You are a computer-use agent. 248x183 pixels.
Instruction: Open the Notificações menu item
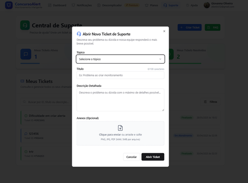(x=82, y=5)
